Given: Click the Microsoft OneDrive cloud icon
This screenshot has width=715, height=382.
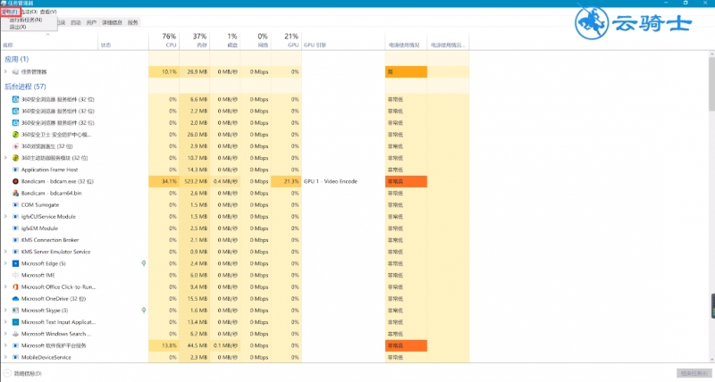Looking at the screenshot, I should [15, 299].
